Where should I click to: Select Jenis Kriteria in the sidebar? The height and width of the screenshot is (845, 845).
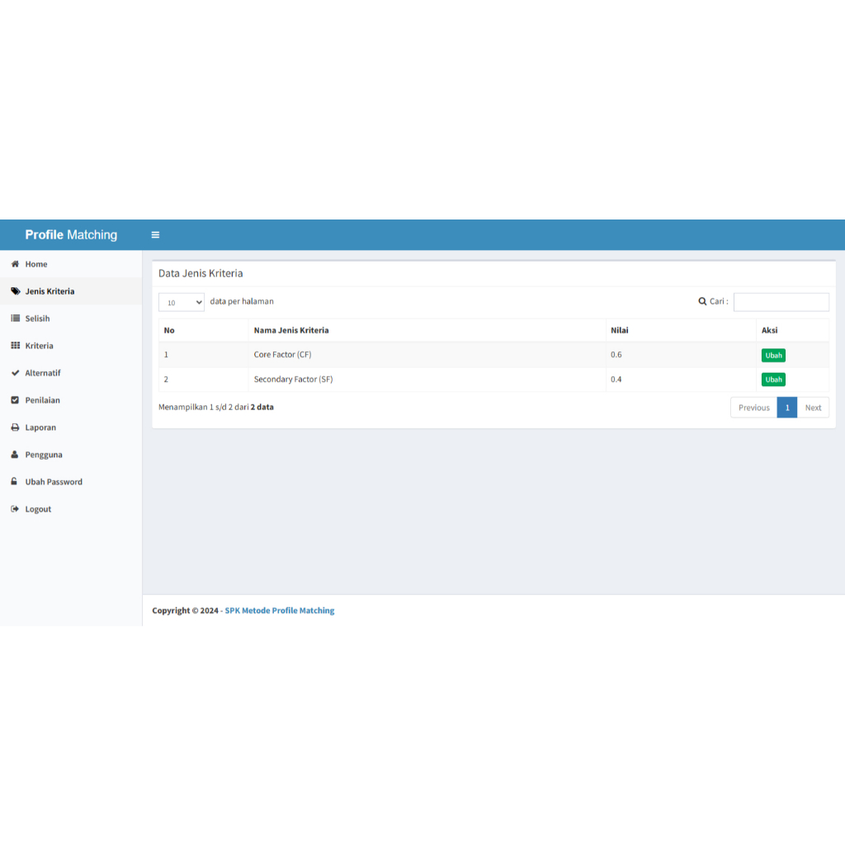tap(71, 291)
